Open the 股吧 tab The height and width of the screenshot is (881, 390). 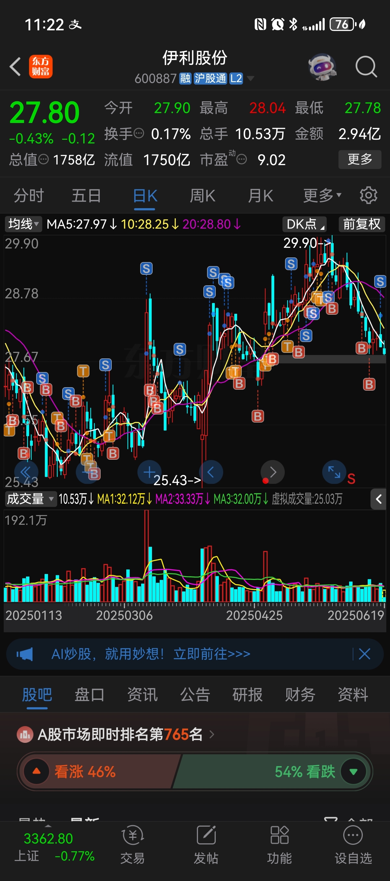coord(37,695)
